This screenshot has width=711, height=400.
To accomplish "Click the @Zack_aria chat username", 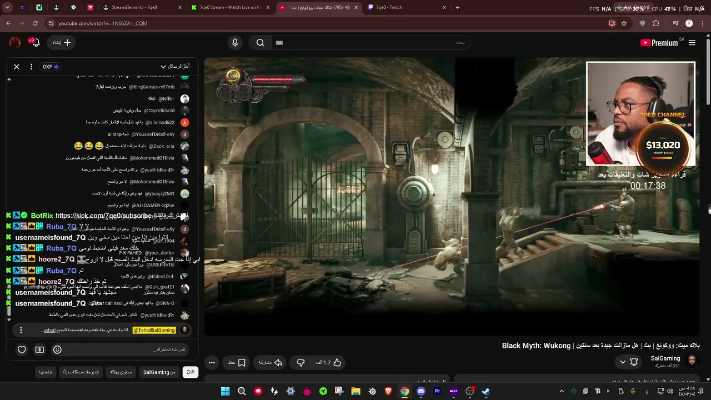I will (162, 146).
